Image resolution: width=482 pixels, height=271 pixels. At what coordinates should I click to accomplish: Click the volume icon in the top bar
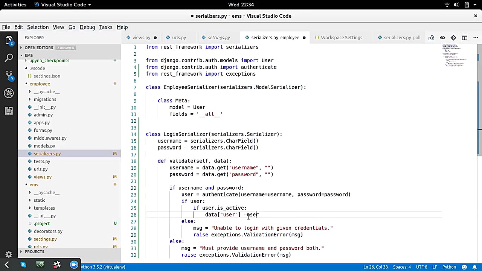click(x=456, y=5)
